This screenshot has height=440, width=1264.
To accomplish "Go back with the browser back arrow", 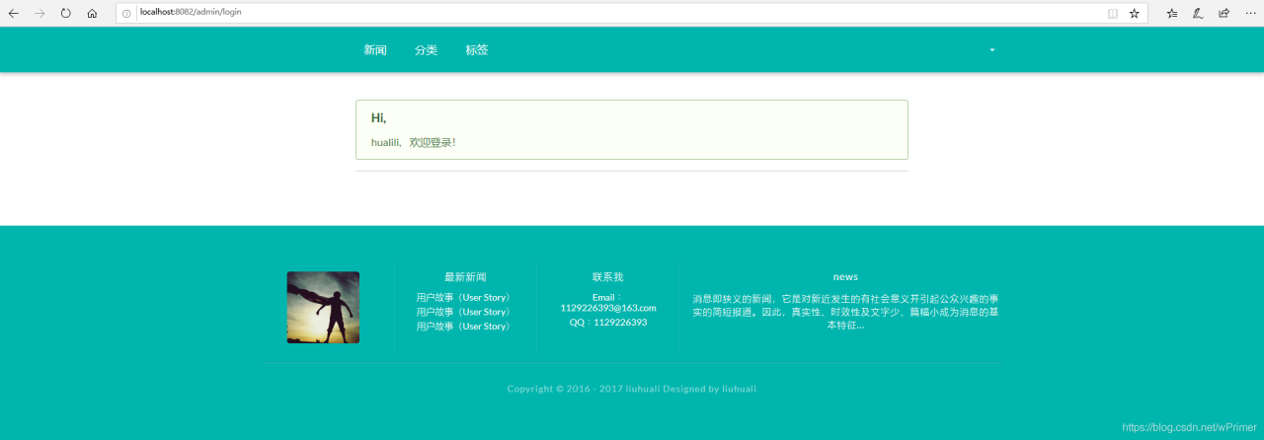I will (13, 13).
